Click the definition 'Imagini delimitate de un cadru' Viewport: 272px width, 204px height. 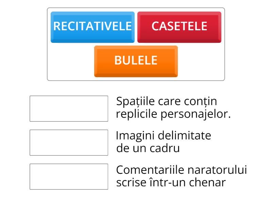click(x=164, y=142)
